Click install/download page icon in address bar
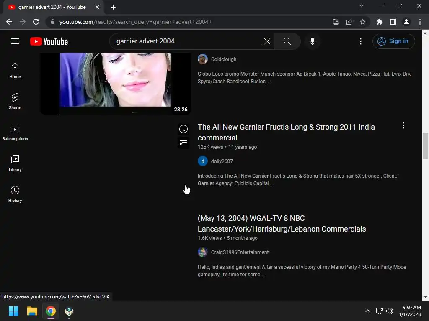The width and height of the screenshot is (429, 321). coord(336,22)
